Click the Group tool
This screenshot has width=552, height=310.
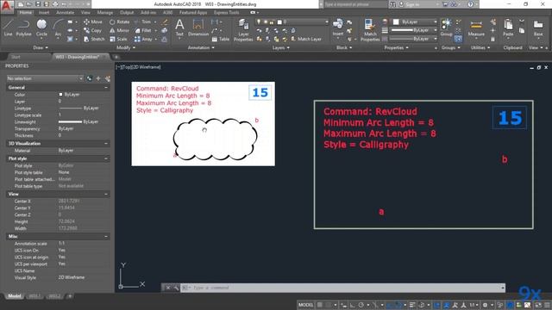coord(447,28)
